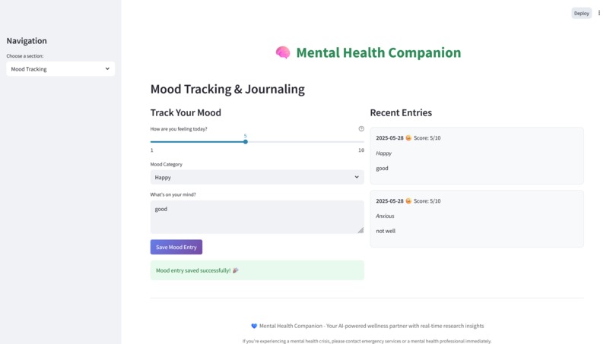The height and width of the screenshot is (344, 613).
Task: Click the 'Mood Tracking & Journaling' heading
Action: 227,89
